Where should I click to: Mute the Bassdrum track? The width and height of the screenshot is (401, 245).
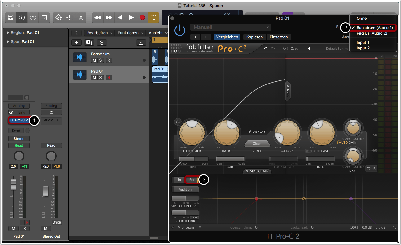(x=94, y=60)
